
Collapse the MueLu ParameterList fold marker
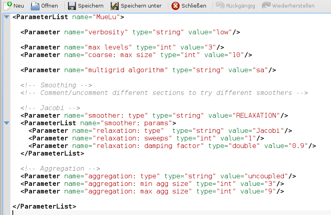[6, 17]
